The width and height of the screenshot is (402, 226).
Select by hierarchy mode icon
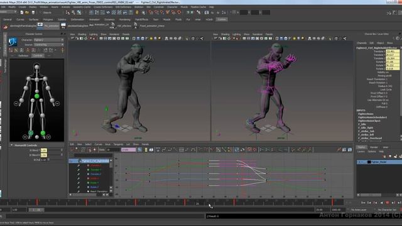(68, 13)
